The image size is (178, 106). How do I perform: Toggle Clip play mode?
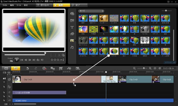click(11, 61)
